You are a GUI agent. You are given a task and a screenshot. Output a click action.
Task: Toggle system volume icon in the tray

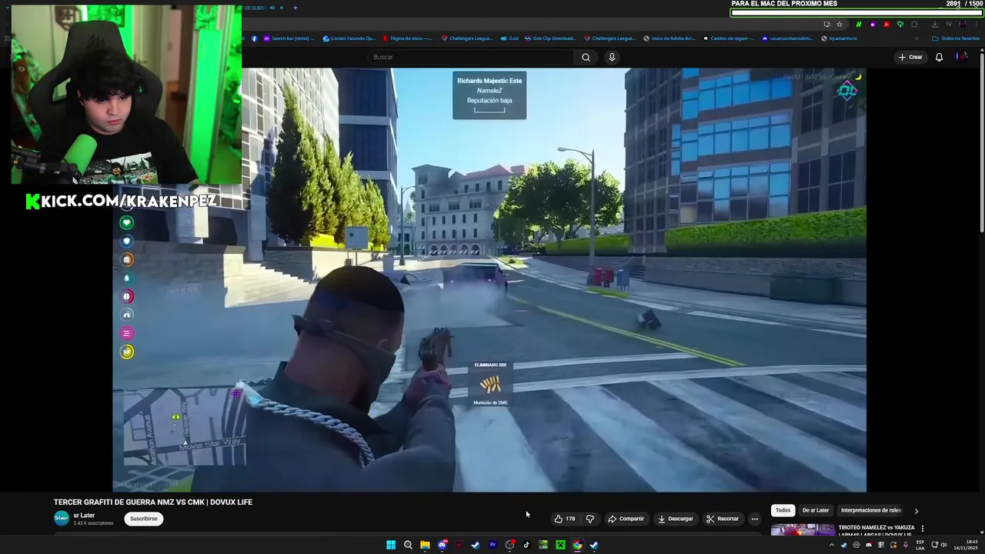pos(943,545)
